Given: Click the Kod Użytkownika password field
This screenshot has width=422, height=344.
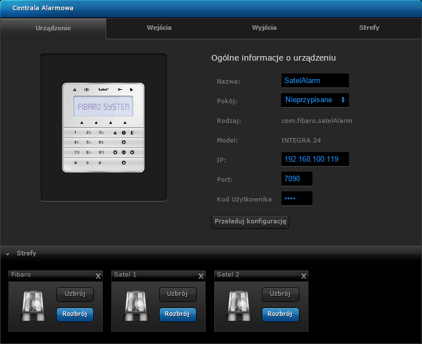Looking at the screenshot, I should click(x=297, y=198).
